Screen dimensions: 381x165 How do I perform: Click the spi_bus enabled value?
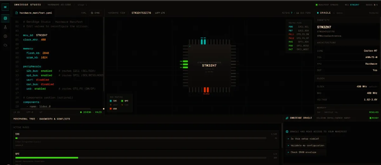point(46,75)
